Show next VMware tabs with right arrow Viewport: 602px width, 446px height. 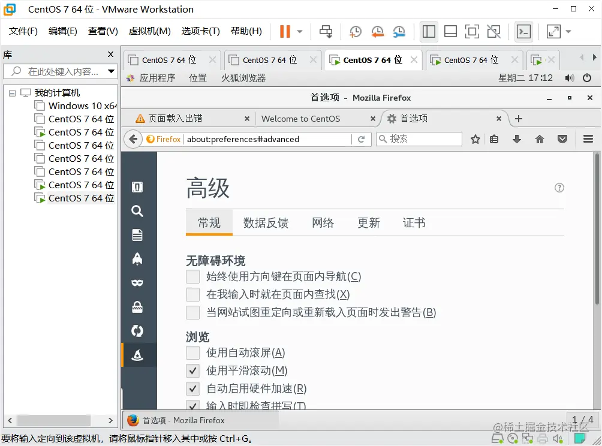pos(594,57)
